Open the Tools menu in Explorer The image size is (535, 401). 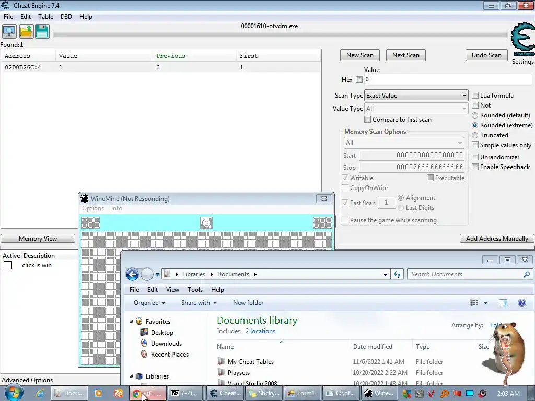click(195, 289)
